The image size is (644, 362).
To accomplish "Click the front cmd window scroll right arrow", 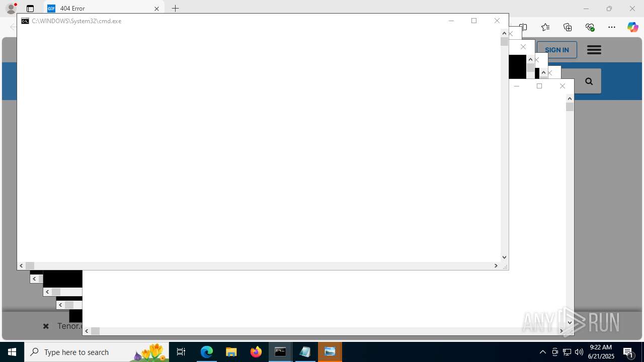I will pyautogui.click(x=496, y=265).
